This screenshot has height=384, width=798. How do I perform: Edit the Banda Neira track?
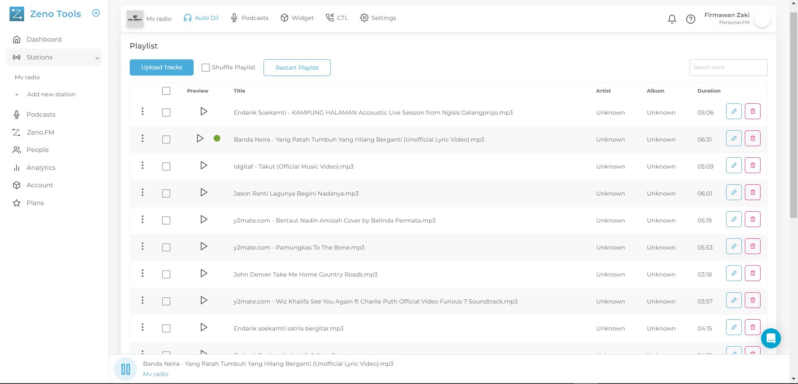coord(734,138)
